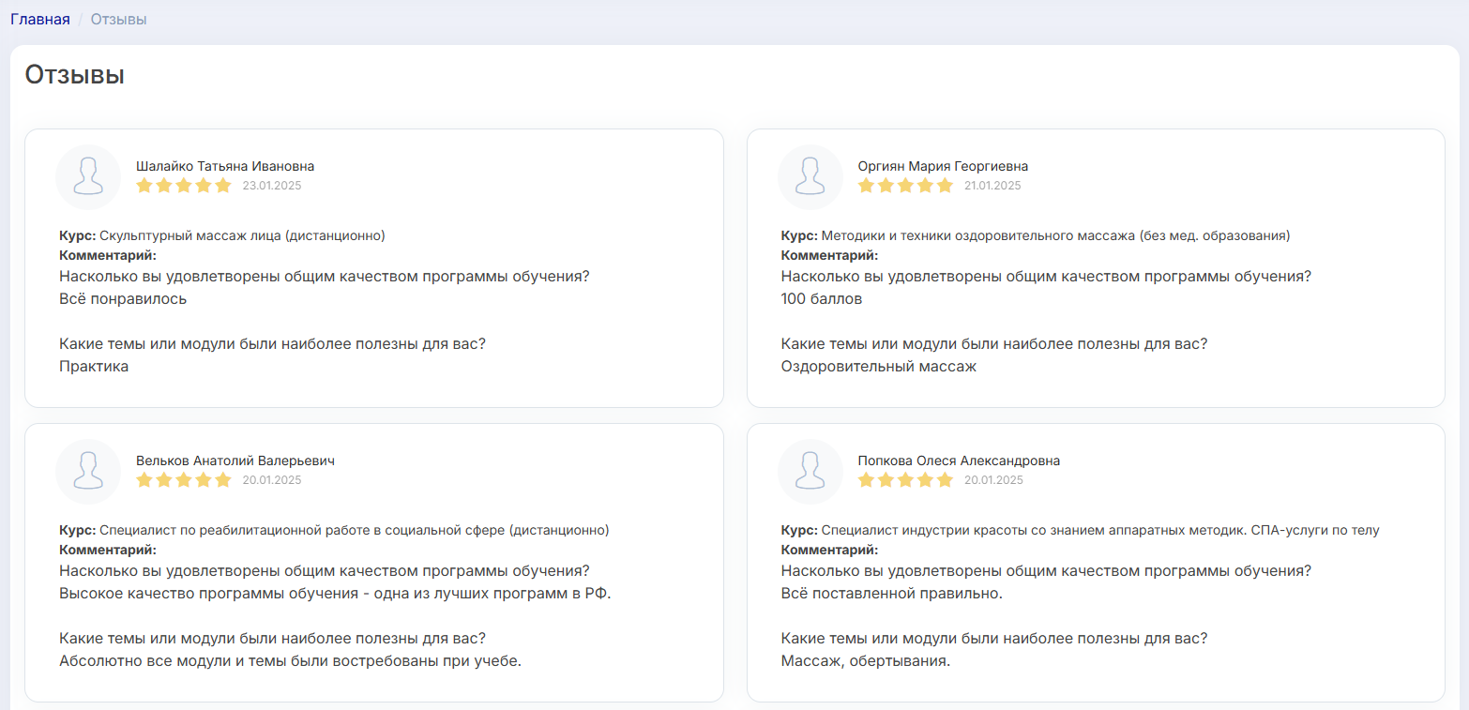Click the Отзывы page heading
This screenshot has width=1469, height=710.
[75, 75]
